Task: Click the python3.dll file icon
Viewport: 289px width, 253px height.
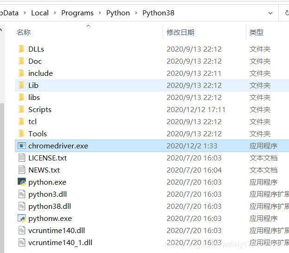Action: [x=22, y=194]
